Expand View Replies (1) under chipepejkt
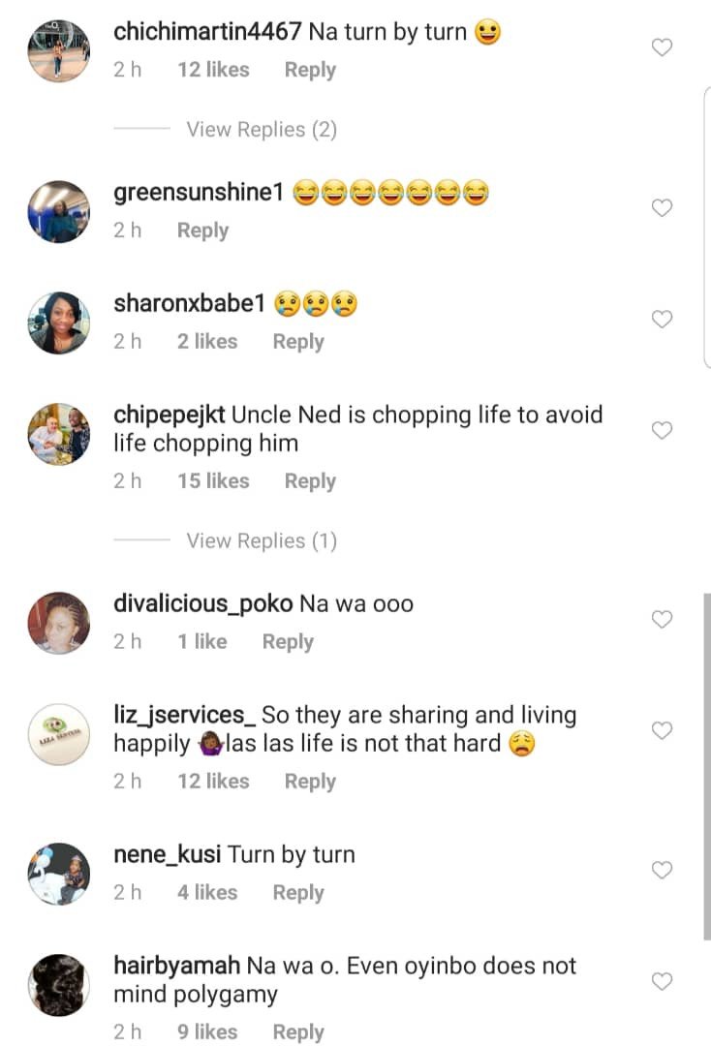Viewport: 711px width, 1046px height. pyautogui.click(x=262, y=540)
